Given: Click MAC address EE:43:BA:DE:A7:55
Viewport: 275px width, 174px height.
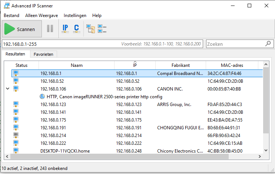Looking at the screenshot, I should pos(225,120).
